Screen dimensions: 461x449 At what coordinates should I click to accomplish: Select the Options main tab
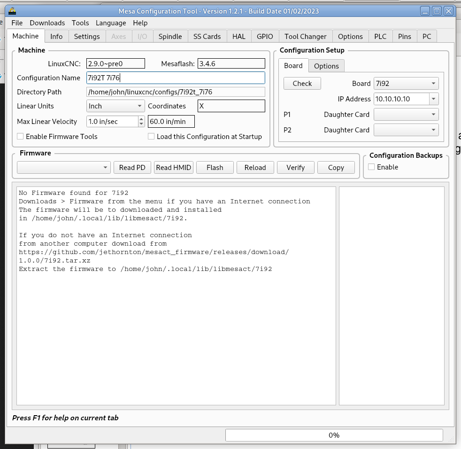point(351,37)
